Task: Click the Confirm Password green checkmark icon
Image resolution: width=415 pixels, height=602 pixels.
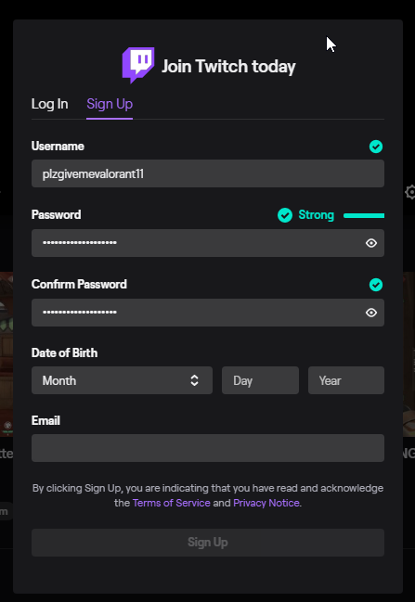Action: click(376, 285)
